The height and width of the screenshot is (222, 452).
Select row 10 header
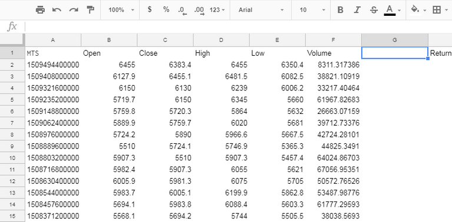tap(12, 158)
